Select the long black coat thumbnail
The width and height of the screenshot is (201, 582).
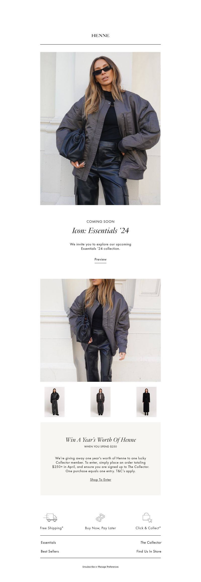click(x=146, y=402)
